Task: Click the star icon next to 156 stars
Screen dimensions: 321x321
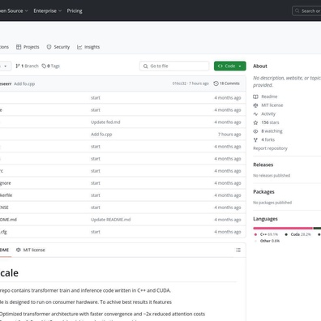Action: (x=255, y=122)
